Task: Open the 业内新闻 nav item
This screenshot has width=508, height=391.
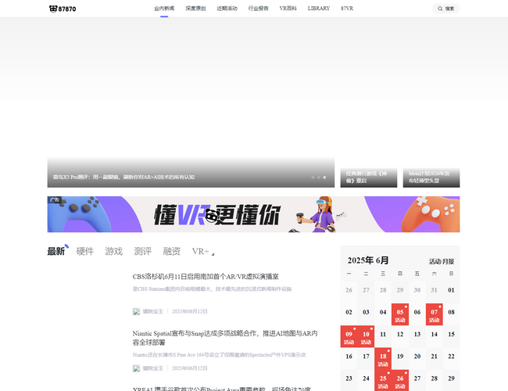Action: [x=164, y=9]
